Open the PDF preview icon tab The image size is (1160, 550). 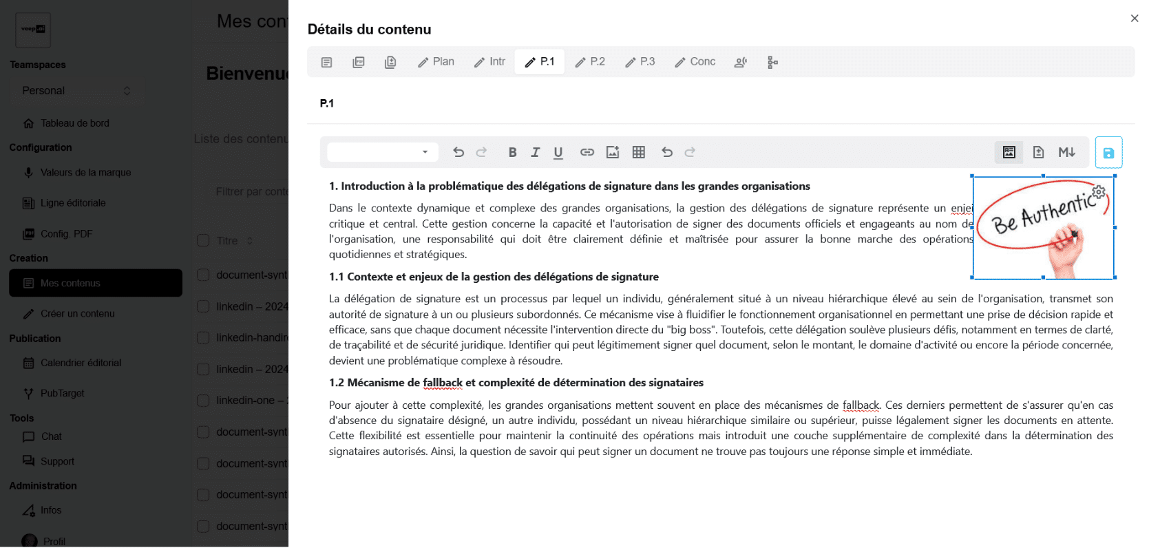coord(359,62)
